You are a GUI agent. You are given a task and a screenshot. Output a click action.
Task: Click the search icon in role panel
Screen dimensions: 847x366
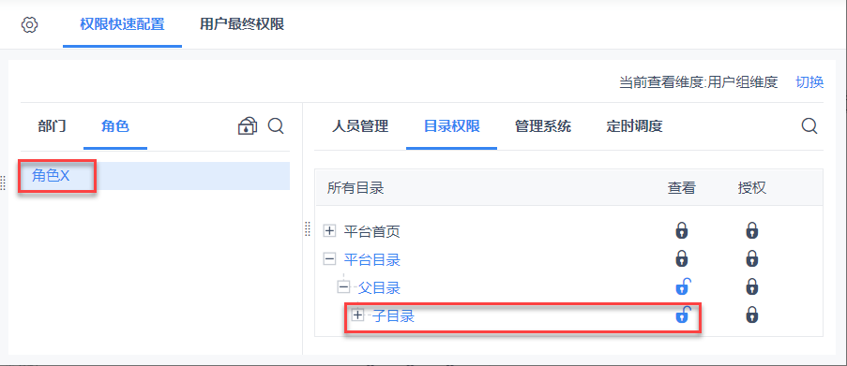(x=276, y=126)
